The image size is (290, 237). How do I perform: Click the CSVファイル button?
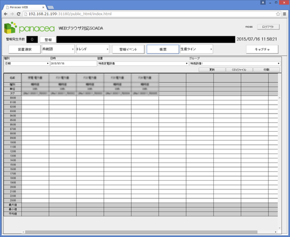click(x=239, y=70)
